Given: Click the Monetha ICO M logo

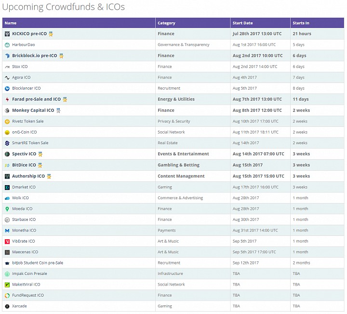Looking at the screenshot, I should 7,231.
